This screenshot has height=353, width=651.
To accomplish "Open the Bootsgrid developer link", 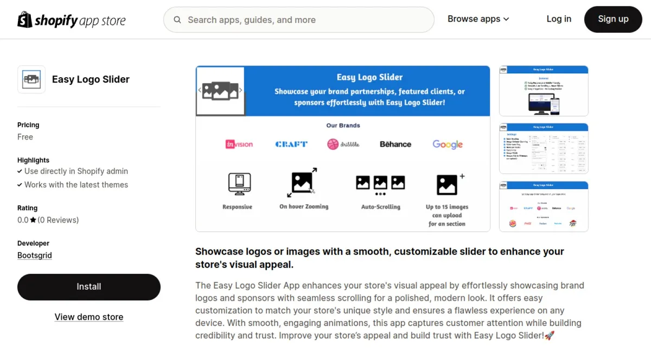I will [x=35, y=255].
